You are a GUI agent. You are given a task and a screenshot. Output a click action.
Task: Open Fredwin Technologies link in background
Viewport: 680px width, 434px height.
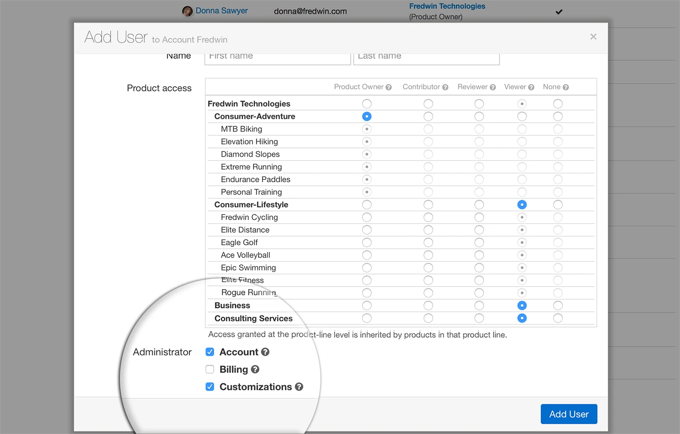(447, 6)
